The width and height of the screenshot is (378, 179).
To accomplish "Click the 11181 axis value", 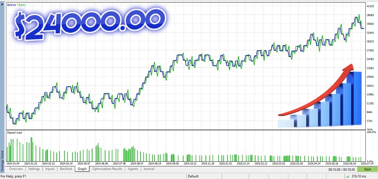I will (x=370, y=104).
